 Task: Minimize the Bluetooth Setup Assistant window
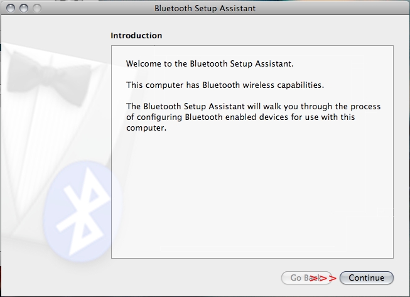[24, 8]
